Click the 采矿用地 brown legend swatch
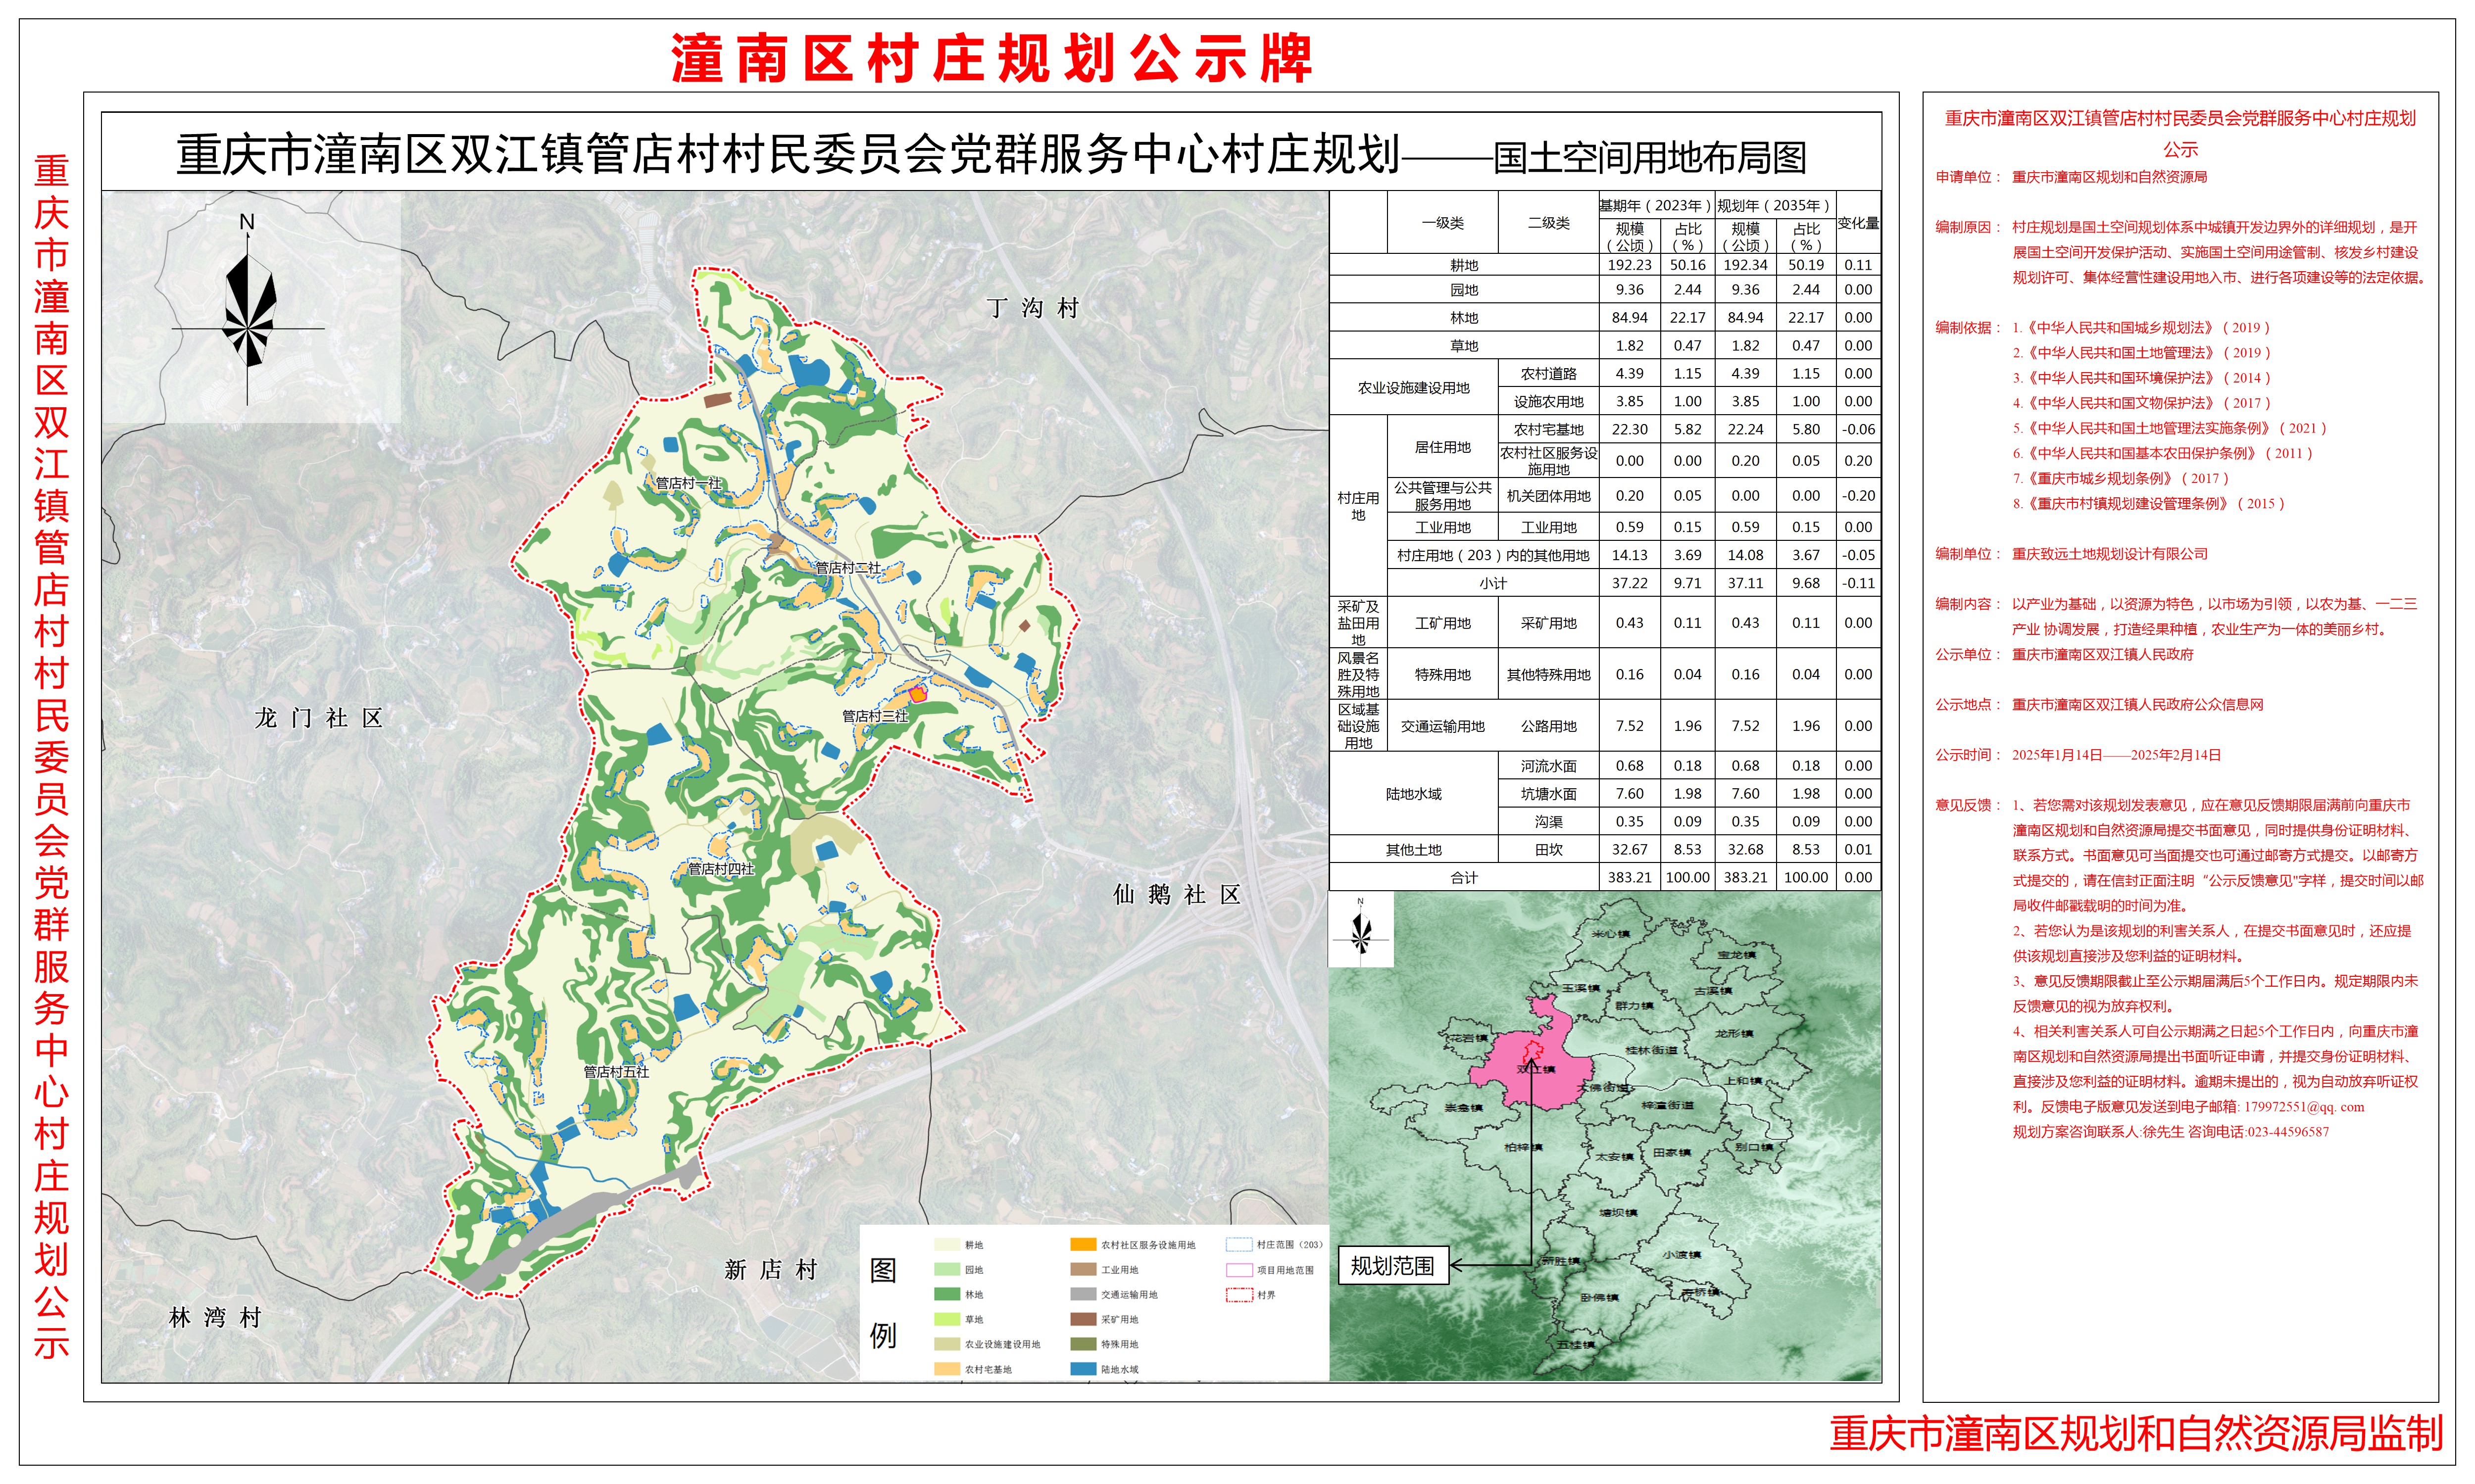2475x1484 pixels. coord(1084,1320)
